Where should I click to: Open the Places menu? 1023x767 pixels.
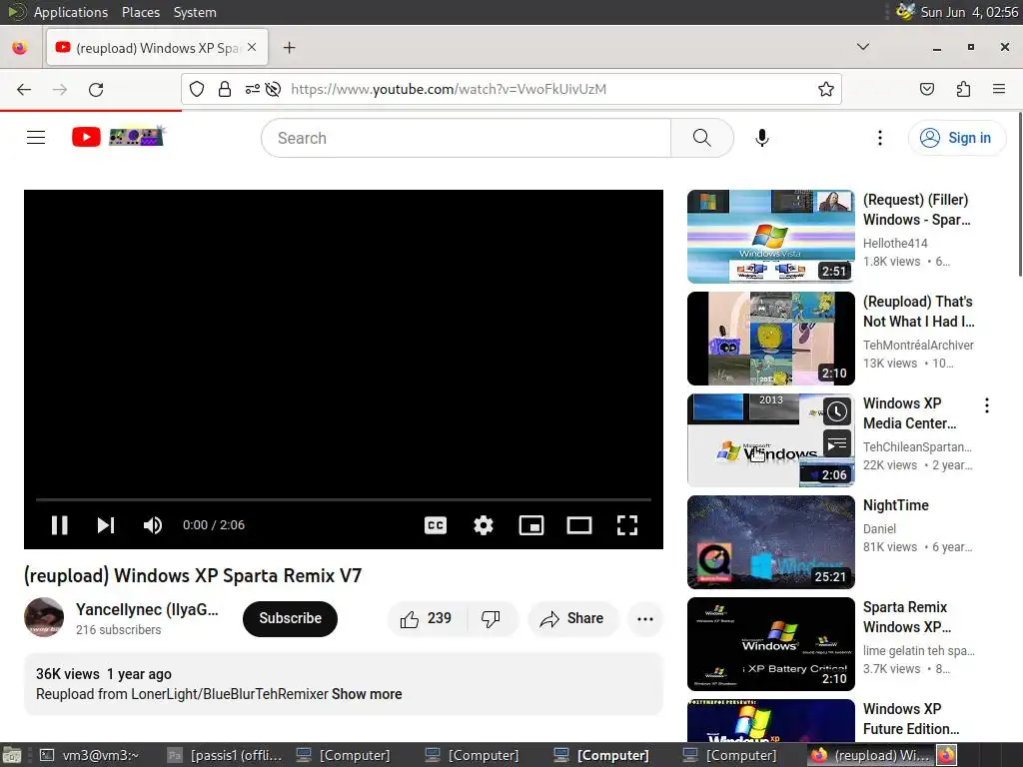[140, 12]
